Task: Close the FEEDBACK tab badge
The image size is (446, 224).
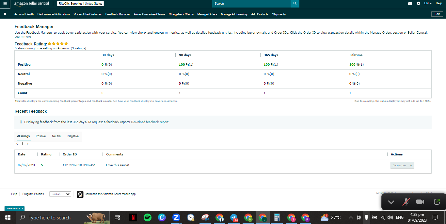Action: (22, 208)
